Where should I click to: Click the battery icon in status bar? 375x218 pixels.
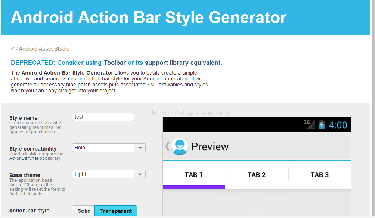[x=322, y=125]
